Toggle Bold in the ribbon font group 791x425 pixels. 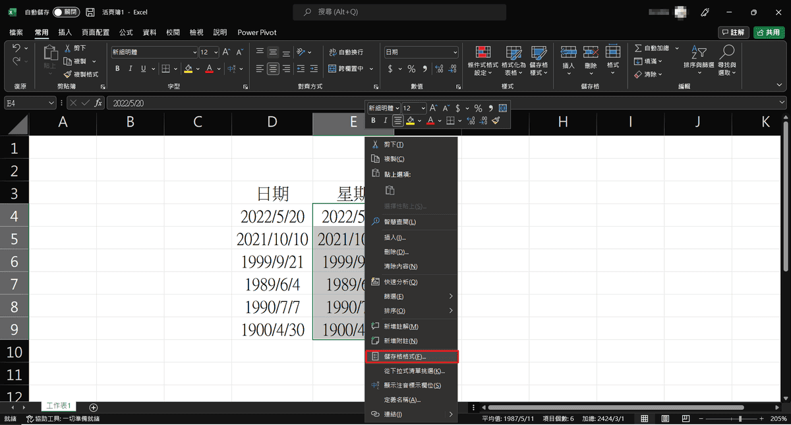click(x=118, y=69)
